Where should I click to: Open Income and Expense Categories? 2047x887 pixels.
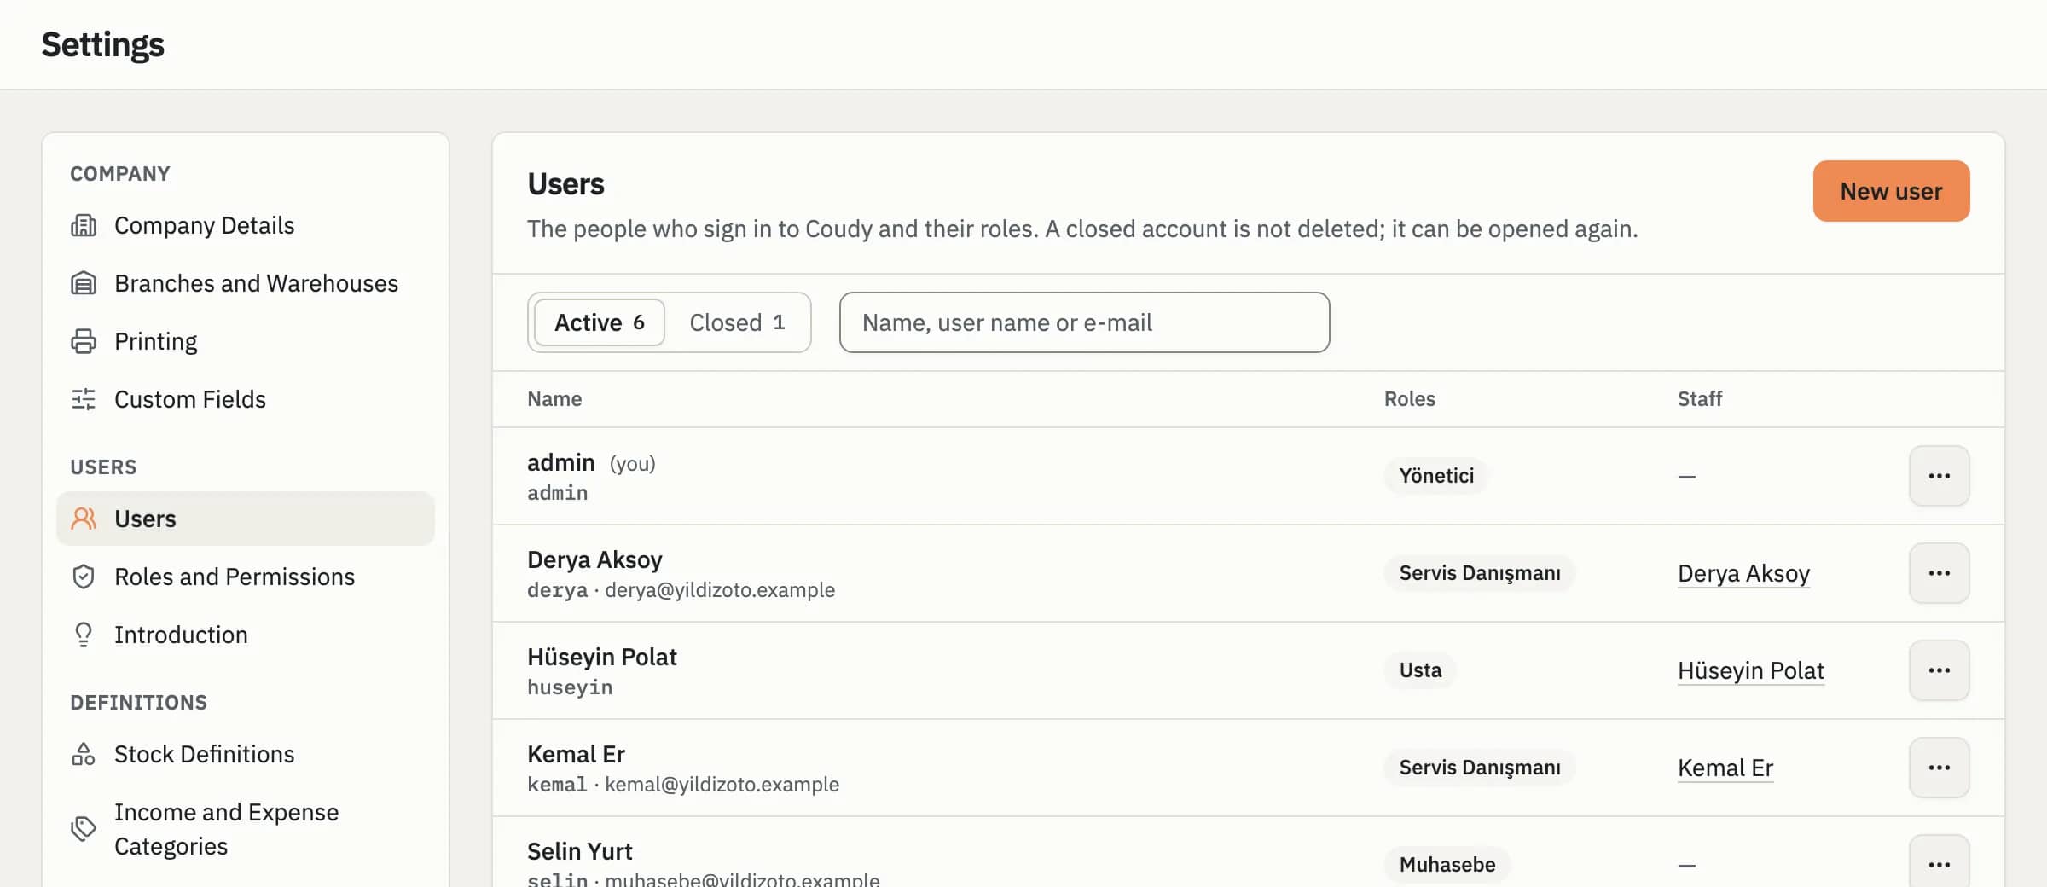tap(246, 829)
